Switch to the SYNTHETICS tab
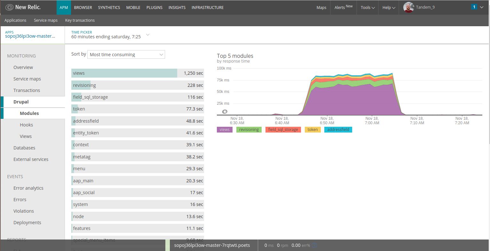 [x=109, y=7]
